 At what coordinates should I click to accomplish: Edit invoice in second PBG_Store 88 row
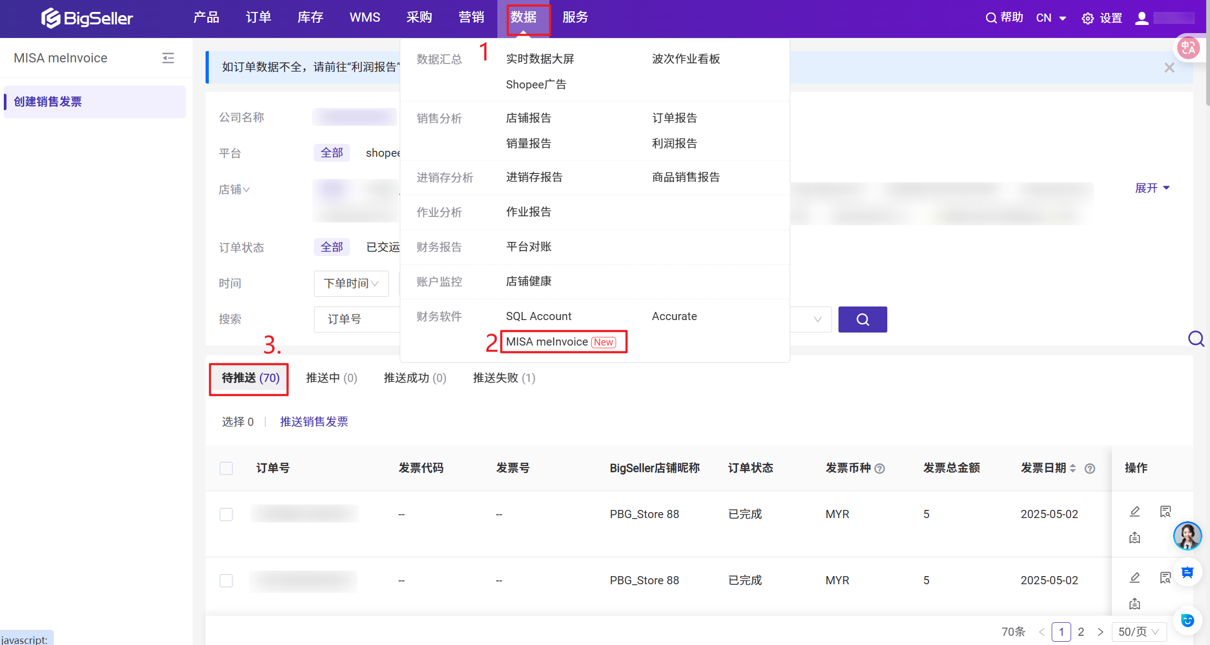point(1135,578)
